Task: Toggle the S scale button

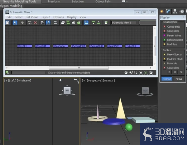Action: coord(181,72)
